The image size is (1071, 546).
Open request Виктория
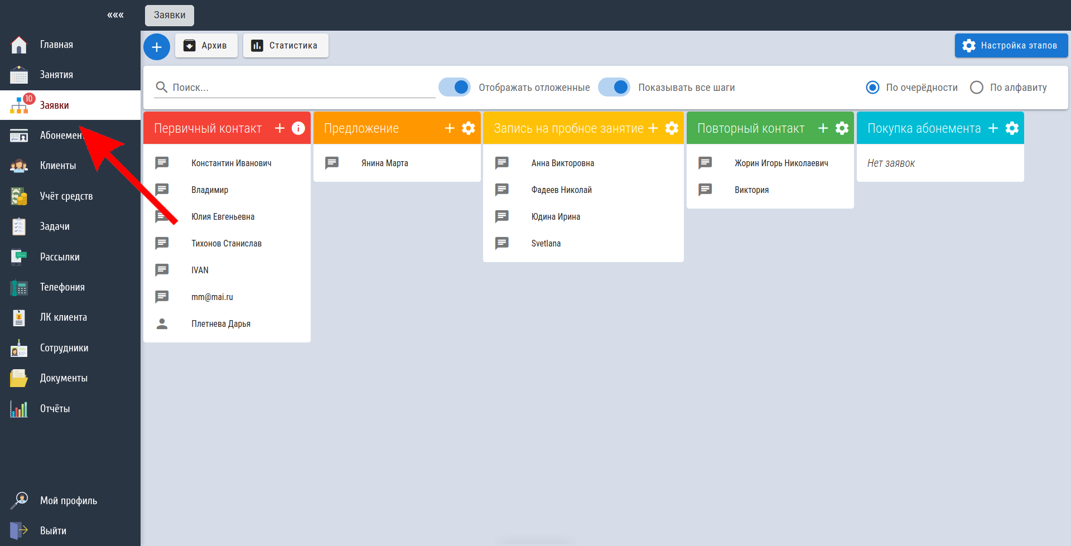point(751,190)
